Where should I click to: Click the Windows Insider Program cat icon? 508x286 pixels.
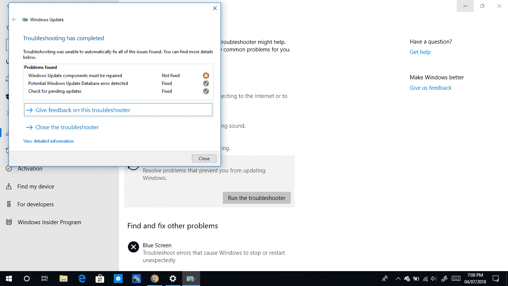tap(9, 222)
